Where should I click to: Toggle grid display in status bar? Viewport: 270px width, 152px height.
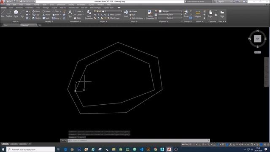190,144
